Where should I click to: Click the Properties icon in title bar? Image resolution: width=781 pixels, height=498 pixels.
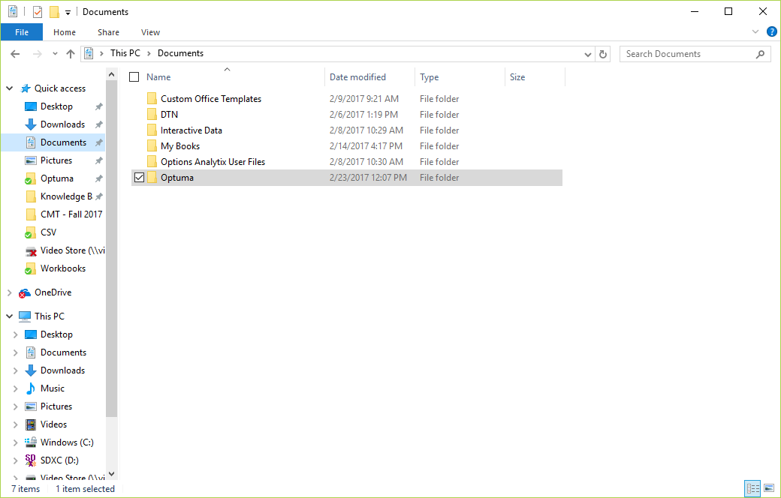tap(38, 11)
